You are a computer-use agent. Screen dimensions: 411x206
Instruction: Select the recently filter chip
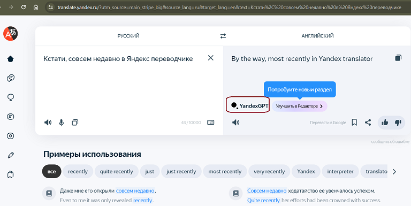point(78,172)
